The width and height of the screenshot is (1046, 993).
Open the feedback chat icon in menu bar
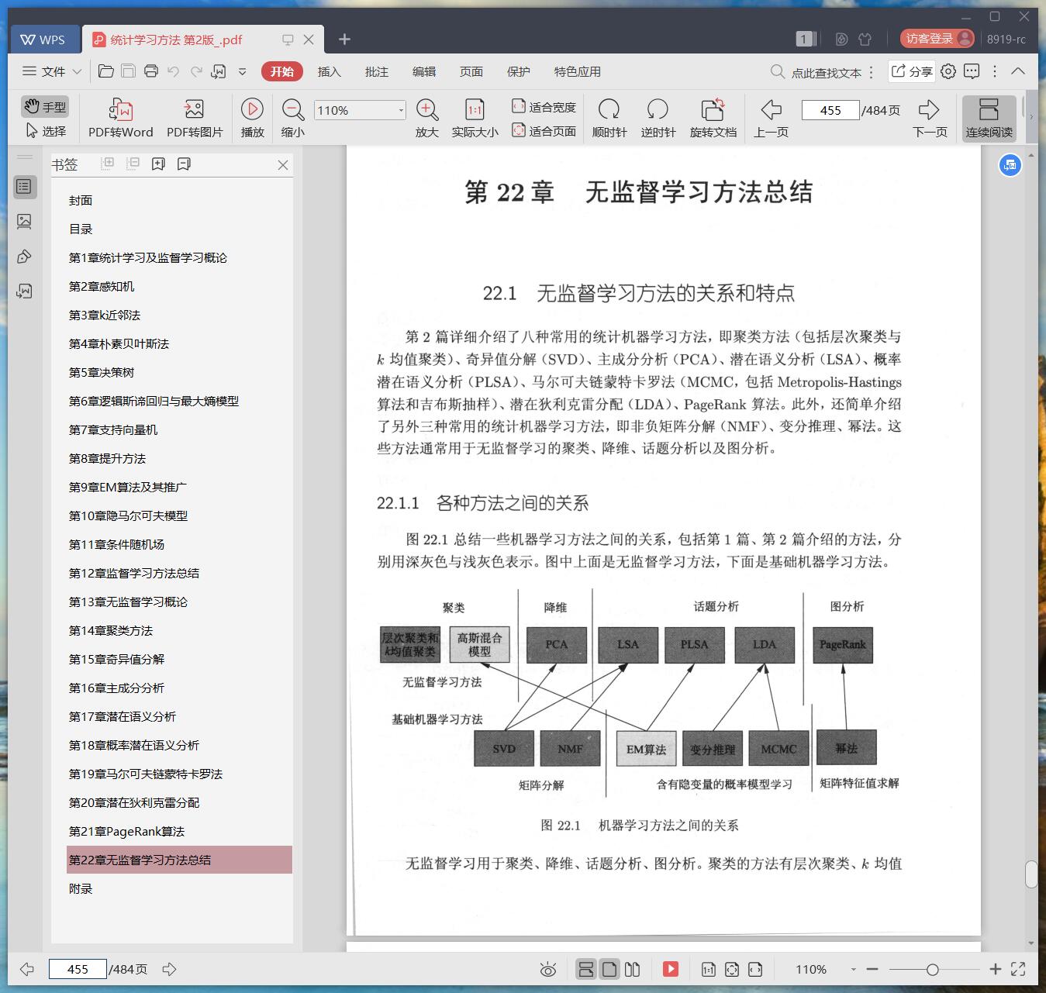[972, 71]
